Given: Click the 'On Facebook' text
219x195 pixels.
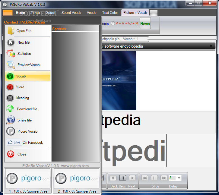Looking at the screenshot, I should tap(33, 142).
